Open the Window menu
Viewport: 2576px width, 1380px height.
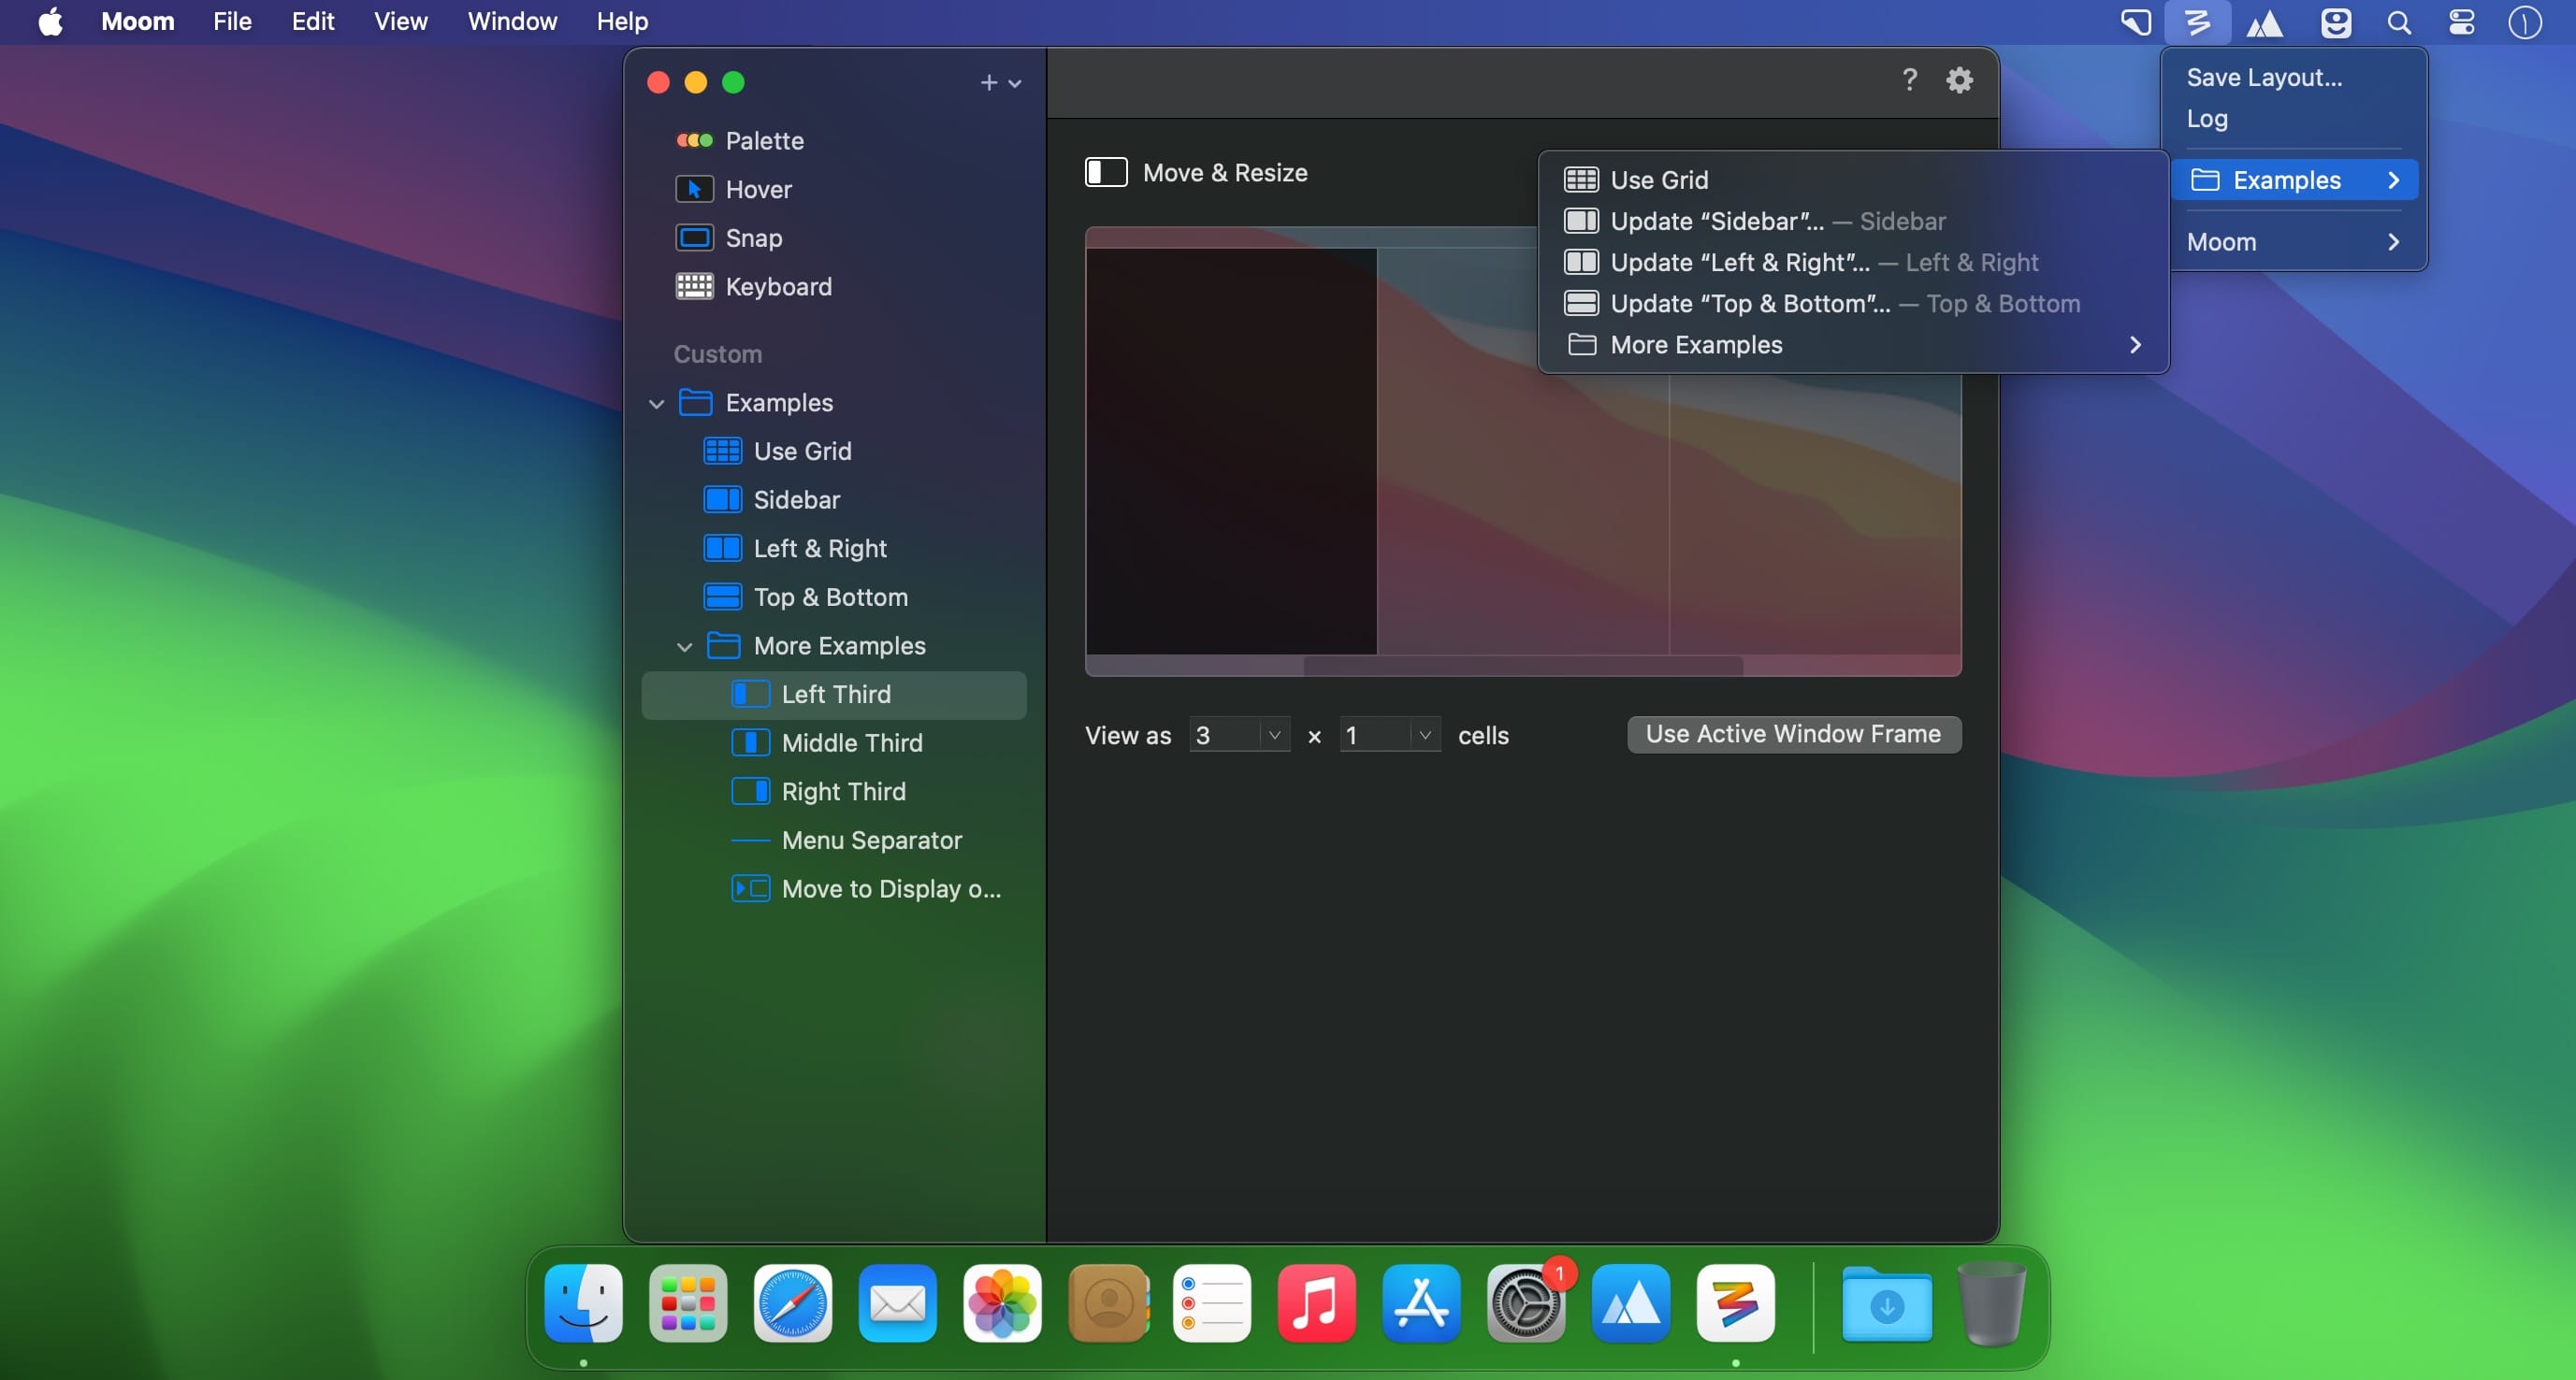512,22
